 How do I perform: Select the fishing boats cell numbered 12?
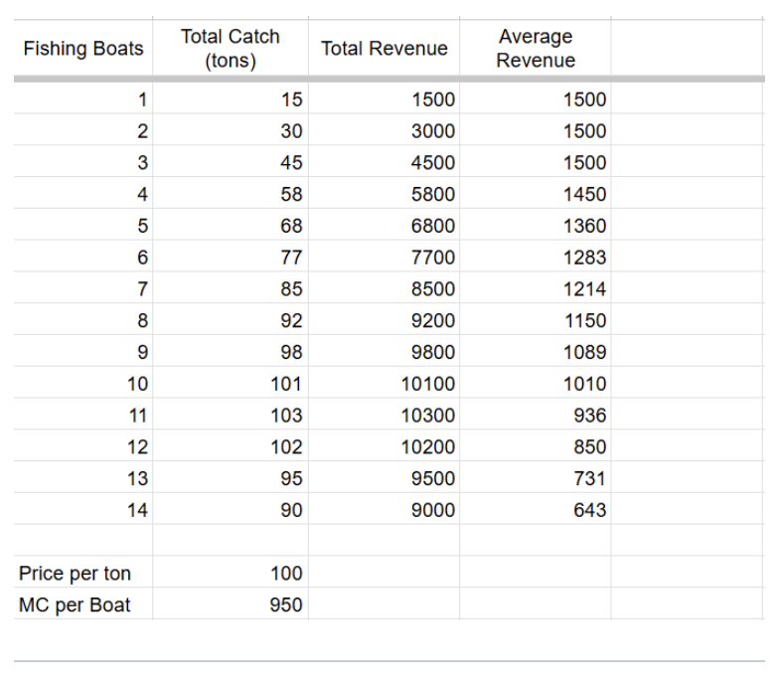83,445
